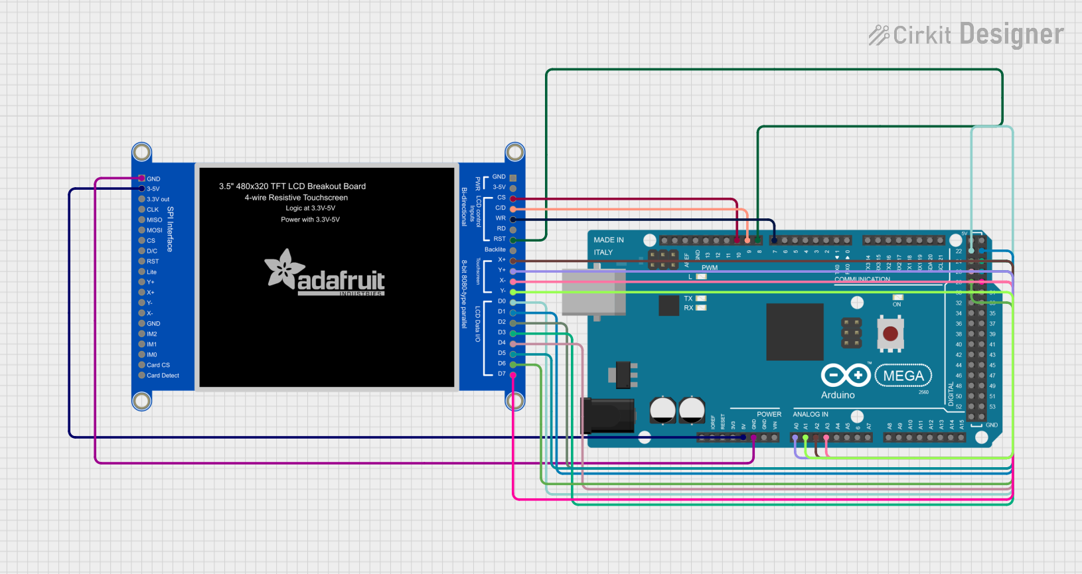Click the IM1 pin
Screen dimensions: 1082x574
(x=141, y=344)
